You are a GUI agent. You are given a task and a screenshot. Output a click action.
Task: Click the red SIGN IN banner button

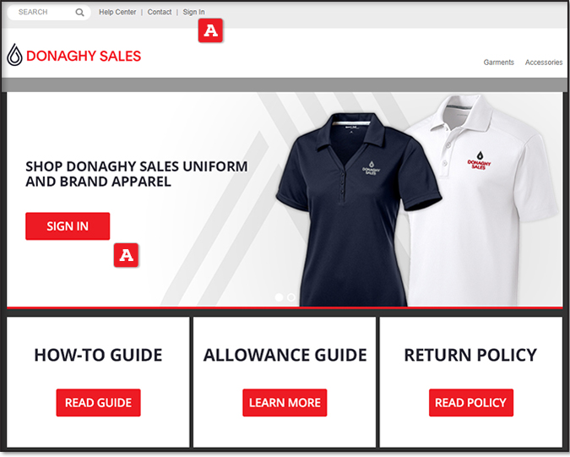pos(68,226)
